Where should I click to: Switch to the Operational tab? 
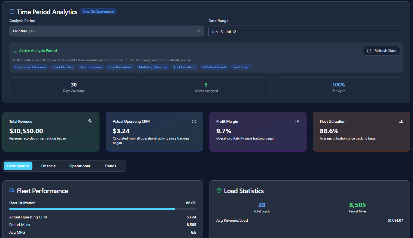(x=80, y=166)
